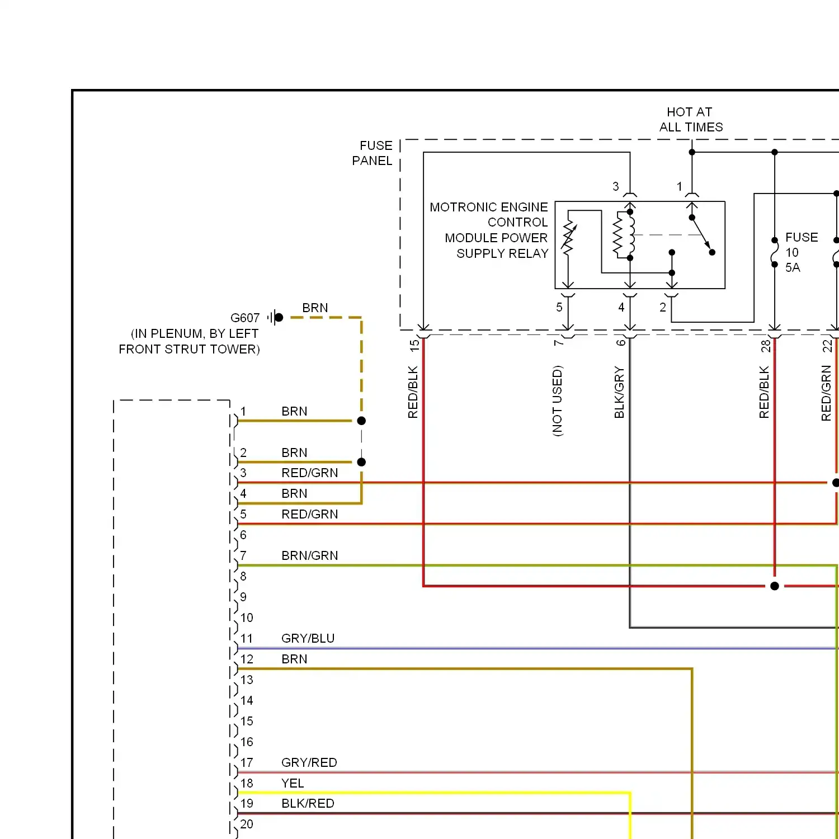The image size is (839, 839).
Task: Select the vertical RED/GRN label at pin 22
Action: click(x=826, y=393)
